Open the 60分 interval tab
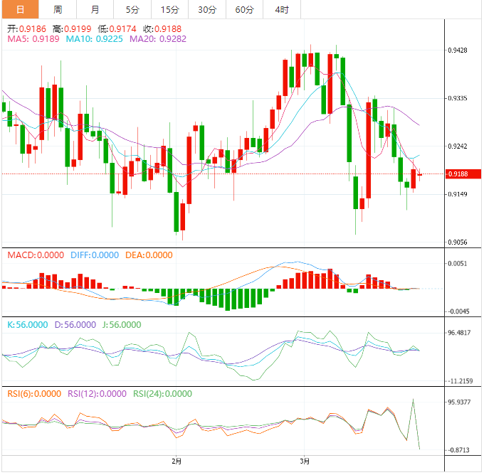Viewport: 484px width, 475px height. 244,9
